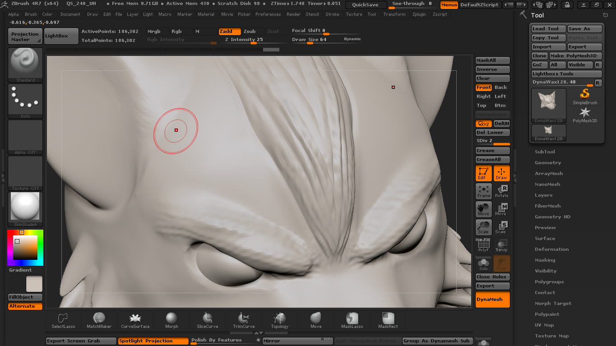This screenshot has width=616, height=346.
Task: Toggle Transp transparency mode
Action: [502, 245]
